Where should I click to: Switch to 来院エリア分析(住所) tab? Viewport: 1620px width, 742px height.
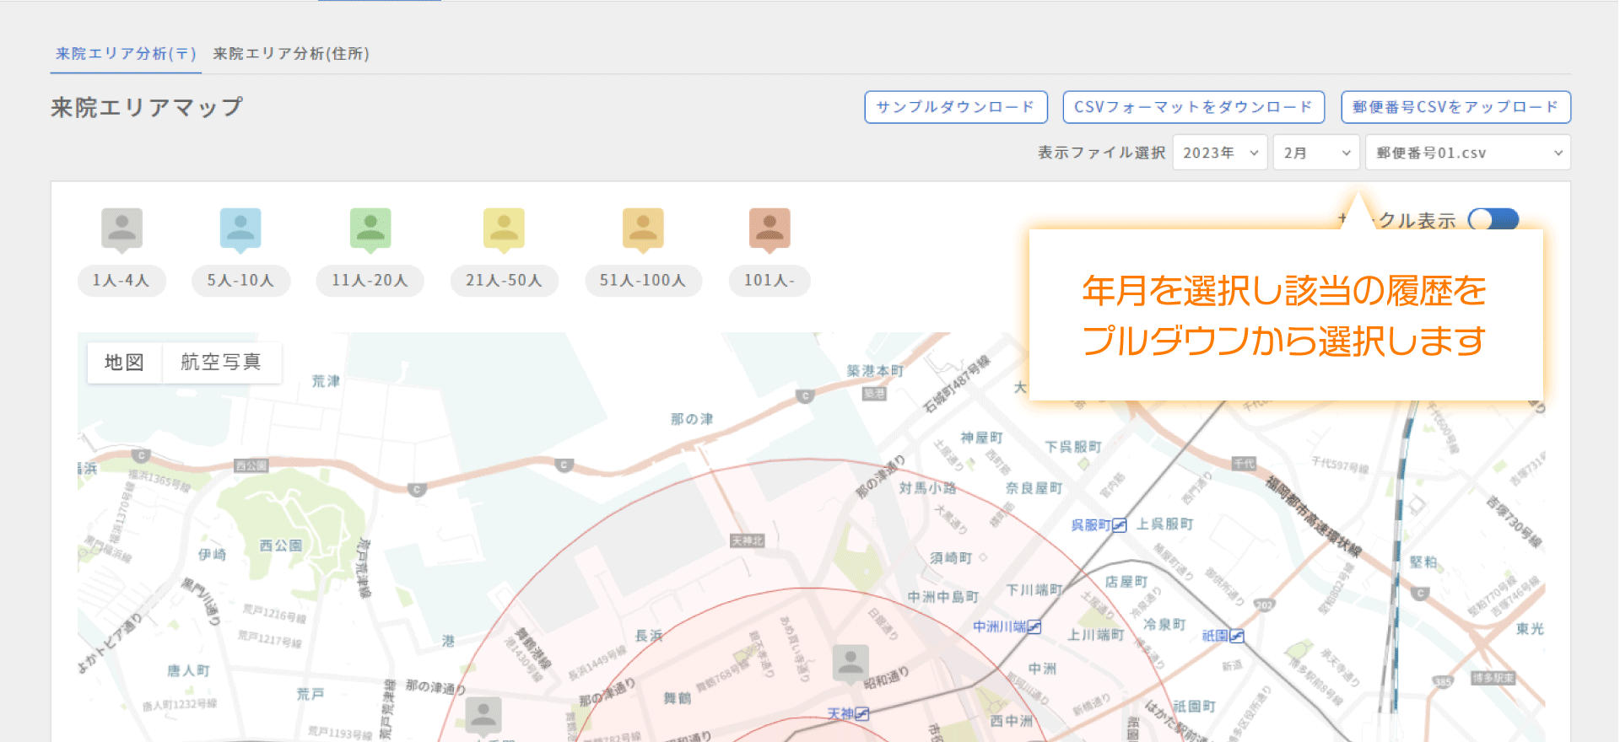(291, 54)
